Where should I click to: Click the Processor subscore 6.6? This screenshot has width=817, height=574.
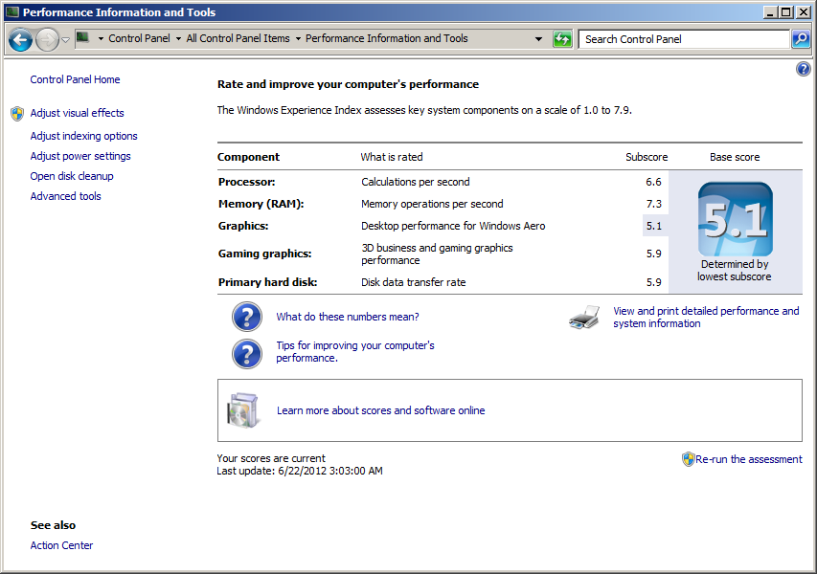point(653,182)
